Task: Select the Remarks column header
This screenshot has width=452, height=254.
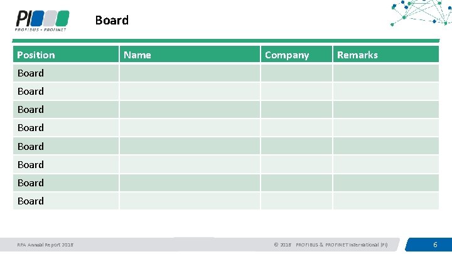Action: pos(385,55)
